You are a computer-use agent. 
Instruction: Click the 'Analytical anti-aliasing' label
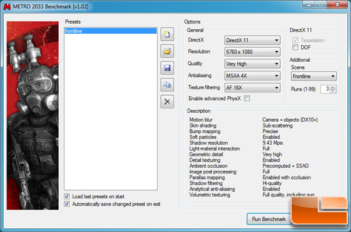(212, 189)
